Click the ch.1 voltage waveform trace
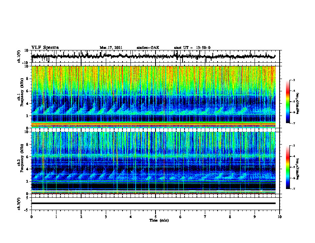Viewport: 315px width, 243px height. click(x=153, y=56)
